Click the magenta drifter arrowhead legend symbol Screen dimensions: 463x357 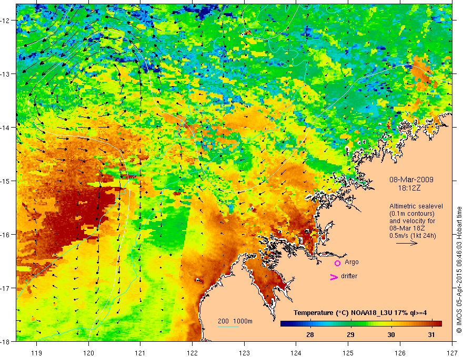coord(334,277)
